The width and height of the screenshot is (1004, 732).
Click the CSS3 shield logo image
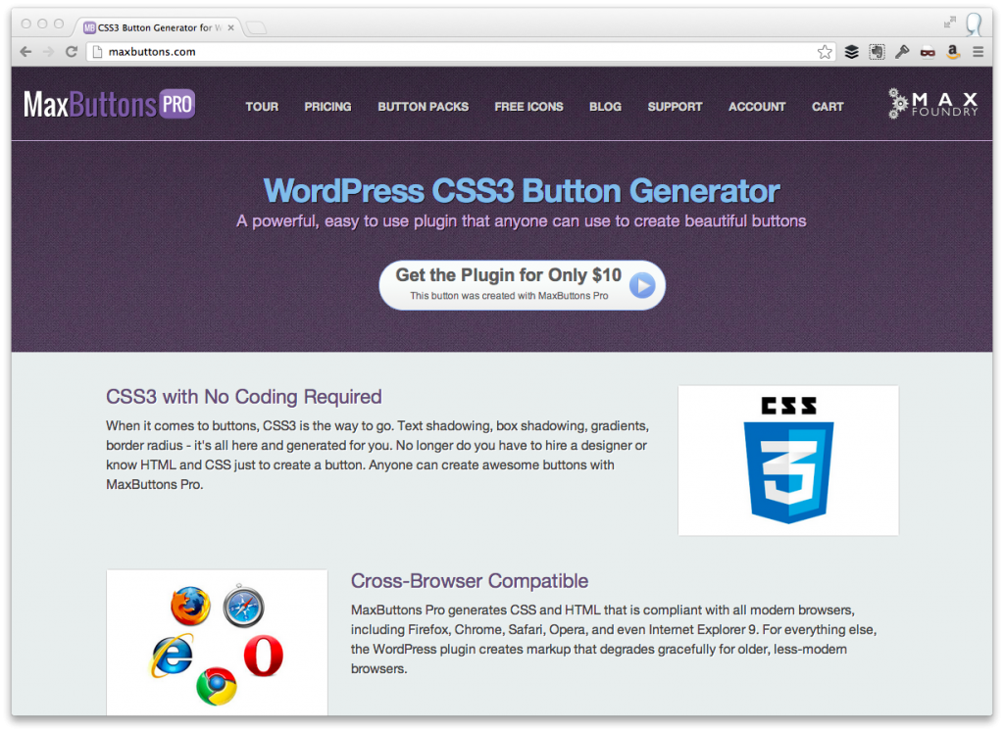[x=788, y=460]
